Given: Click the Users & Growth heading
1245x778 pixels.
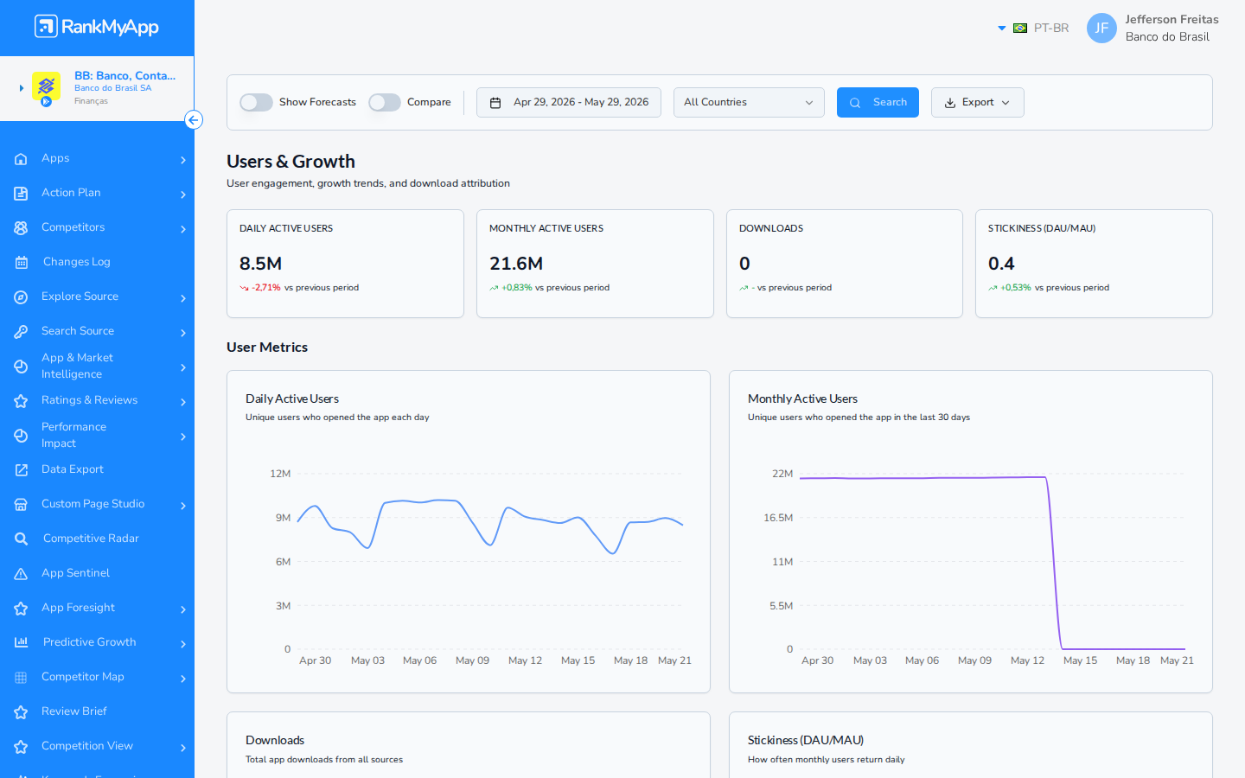Looking at the screenshot, I should pyautogui.click(x=290, y=162).
